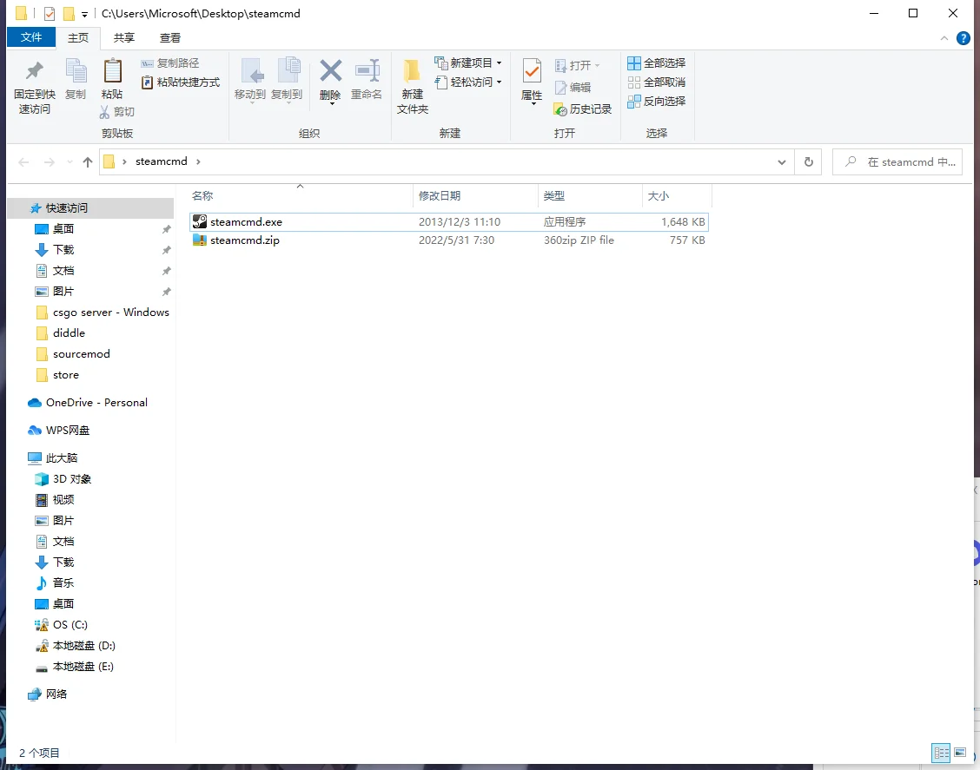Image resolution: width=980 pixels, height=770 pixels.
Task: Click the blue Help question mark icon
Action: [x=963, y=38]
